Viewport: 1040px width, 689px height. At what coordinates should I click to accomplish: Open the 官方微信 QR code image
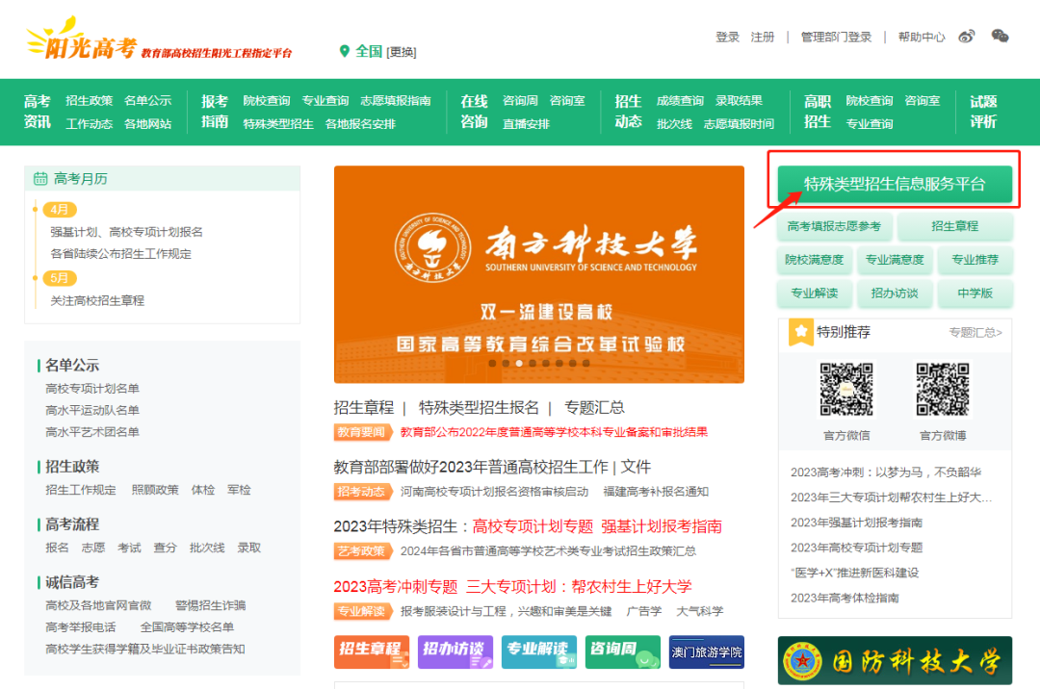(846, 389)
